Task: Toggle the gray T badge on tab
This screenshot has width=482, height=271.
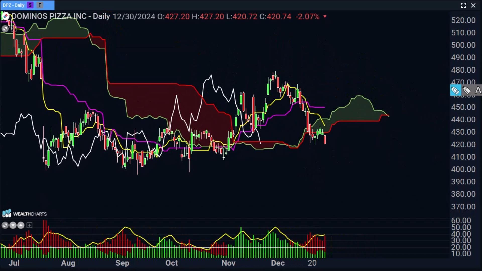Action: pos(40,5)
